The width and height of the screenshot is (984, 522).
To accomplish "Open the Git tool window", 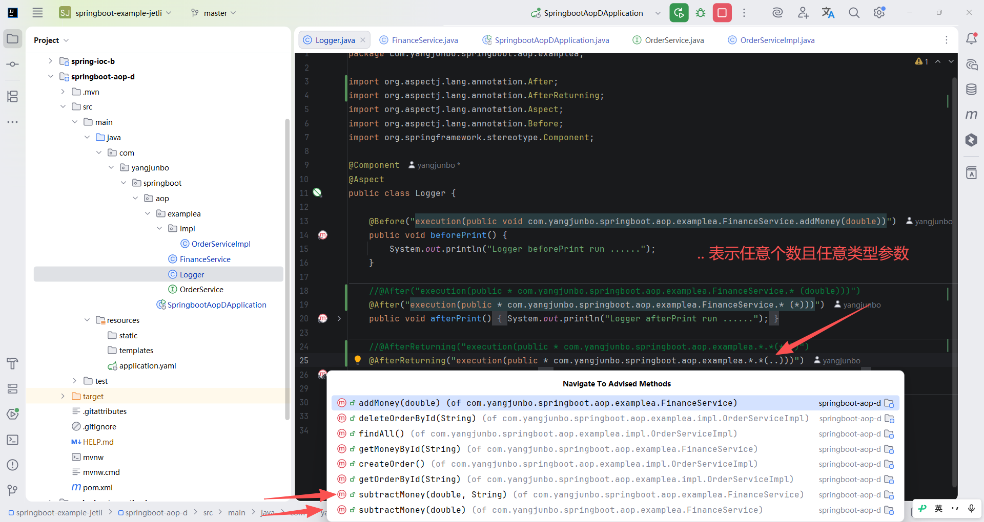I will tap(13, 490).
